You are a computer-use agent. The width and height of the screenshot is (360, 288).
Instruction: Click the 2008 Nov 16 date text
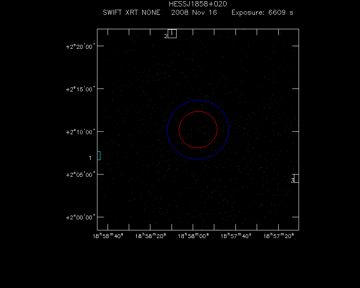194,12
